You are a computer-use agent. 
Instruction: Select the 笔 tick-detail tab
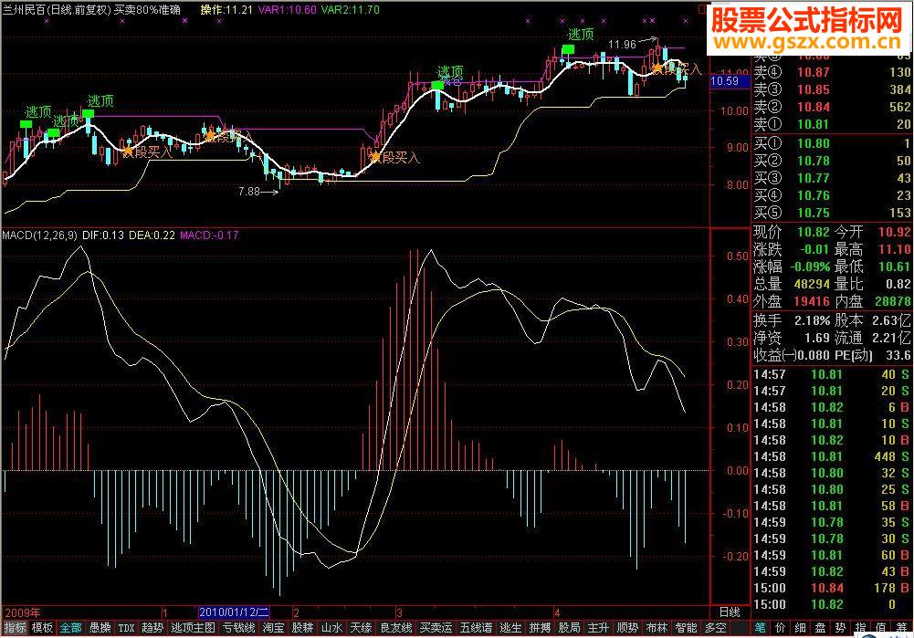760,628
